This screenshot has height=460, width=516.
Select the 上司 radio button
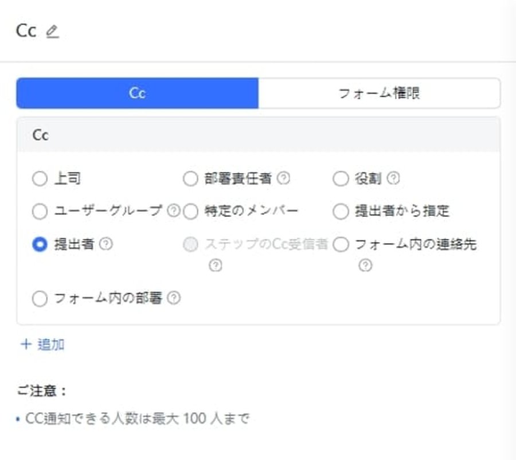(x=40, y=179)
